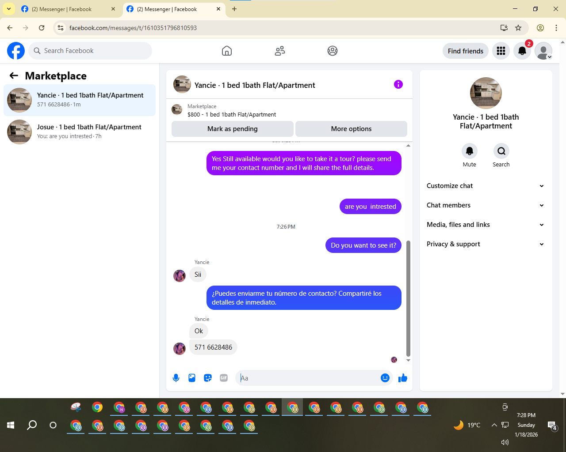Click the '¿Puedes enviarme tu número' message
566x452 pixels.
[x=304, y=298]
